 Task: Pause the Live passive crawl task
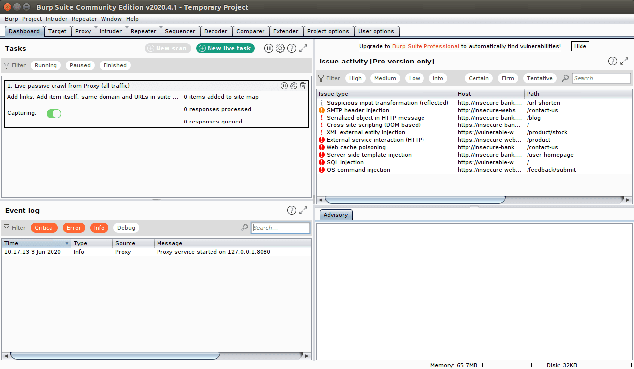click(x=284, y=86)
